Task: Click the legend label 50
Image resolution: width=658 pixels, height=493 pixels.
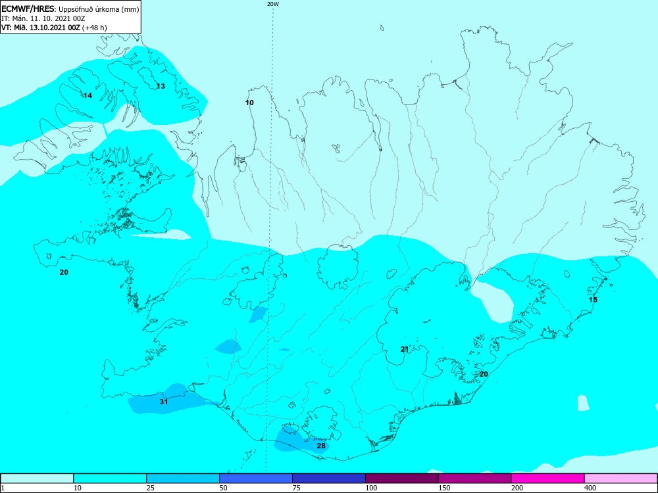Action: click(x=223, y=488)
